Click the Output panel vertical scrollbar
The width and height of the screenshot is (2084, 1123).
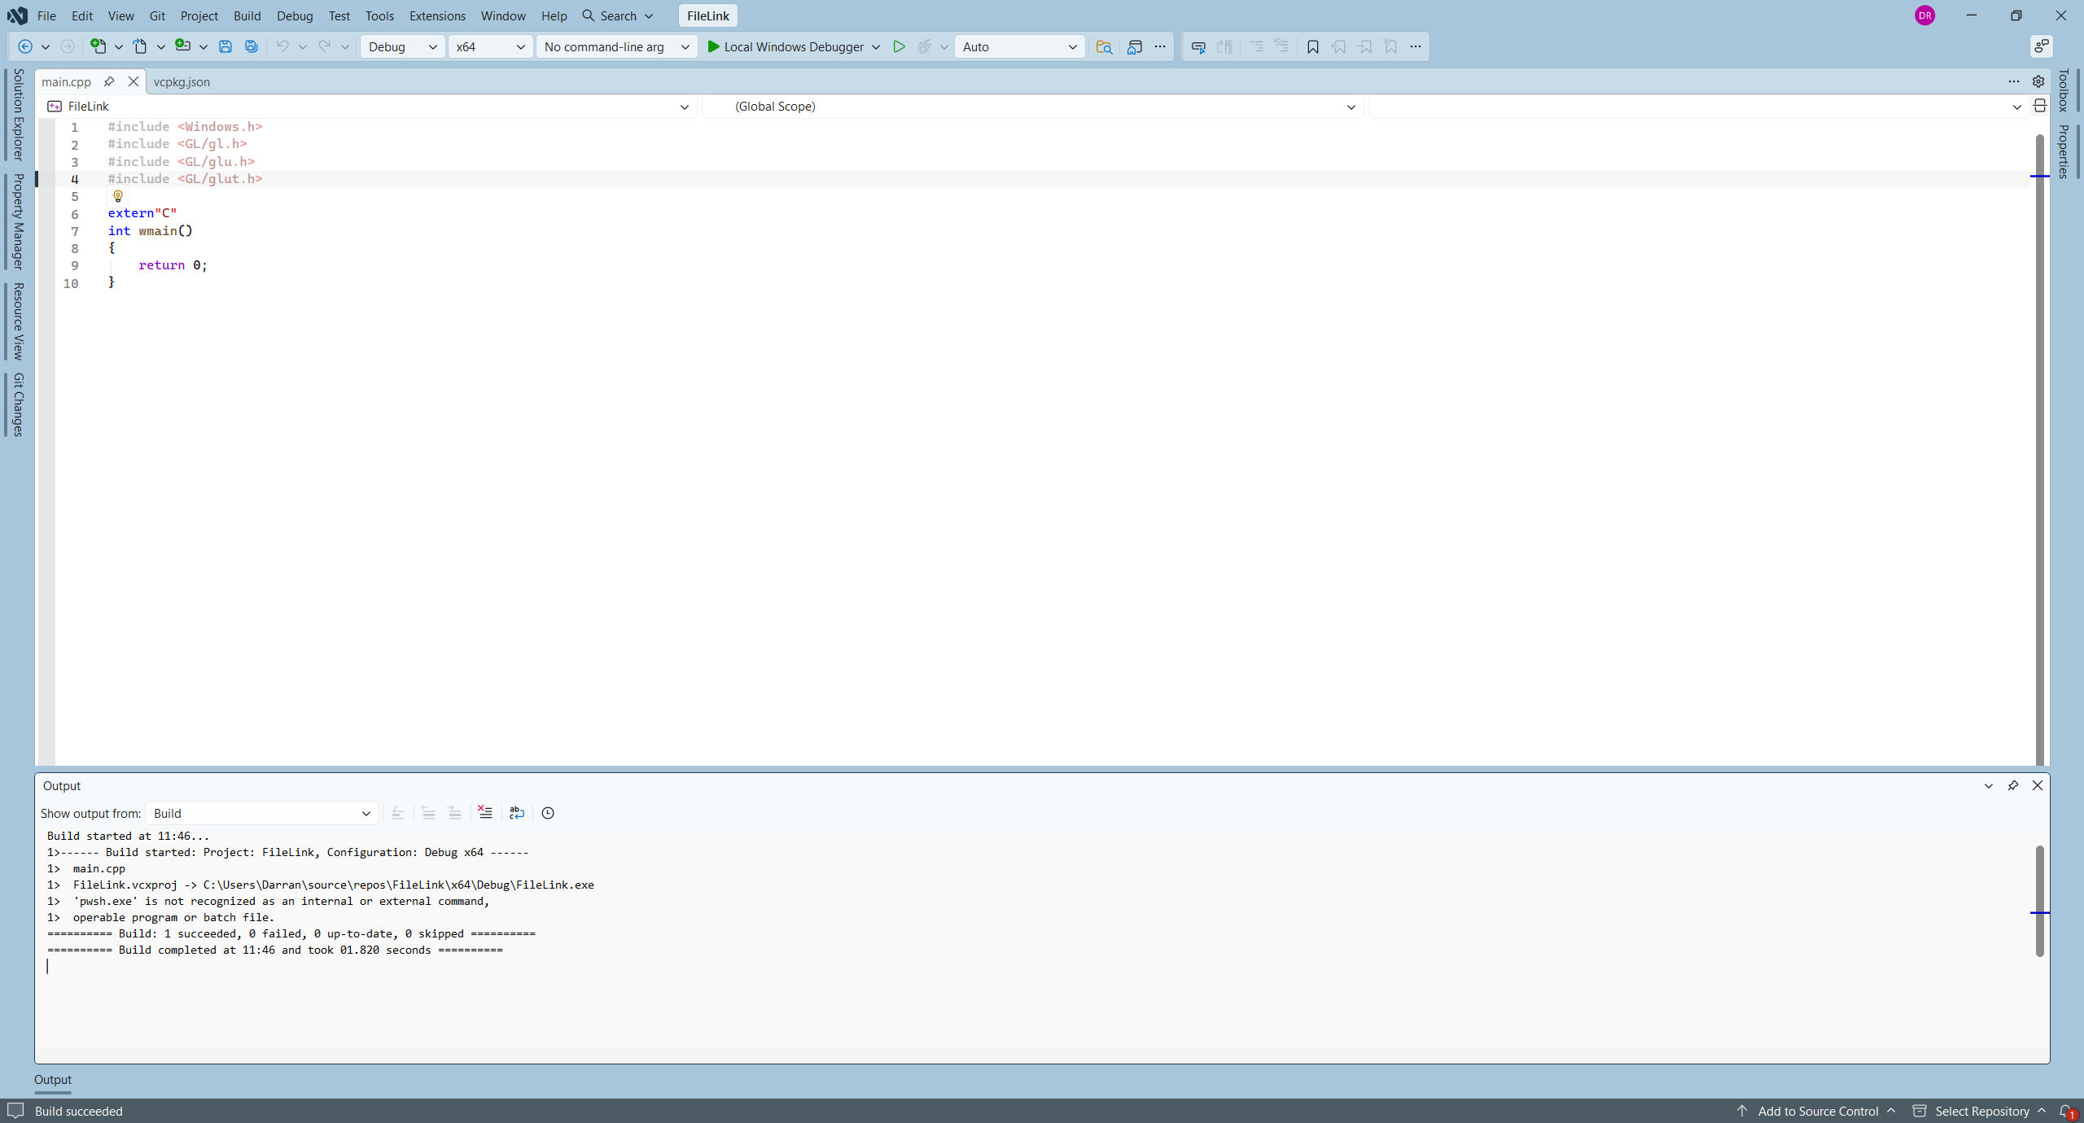(x=2040, y=901)
